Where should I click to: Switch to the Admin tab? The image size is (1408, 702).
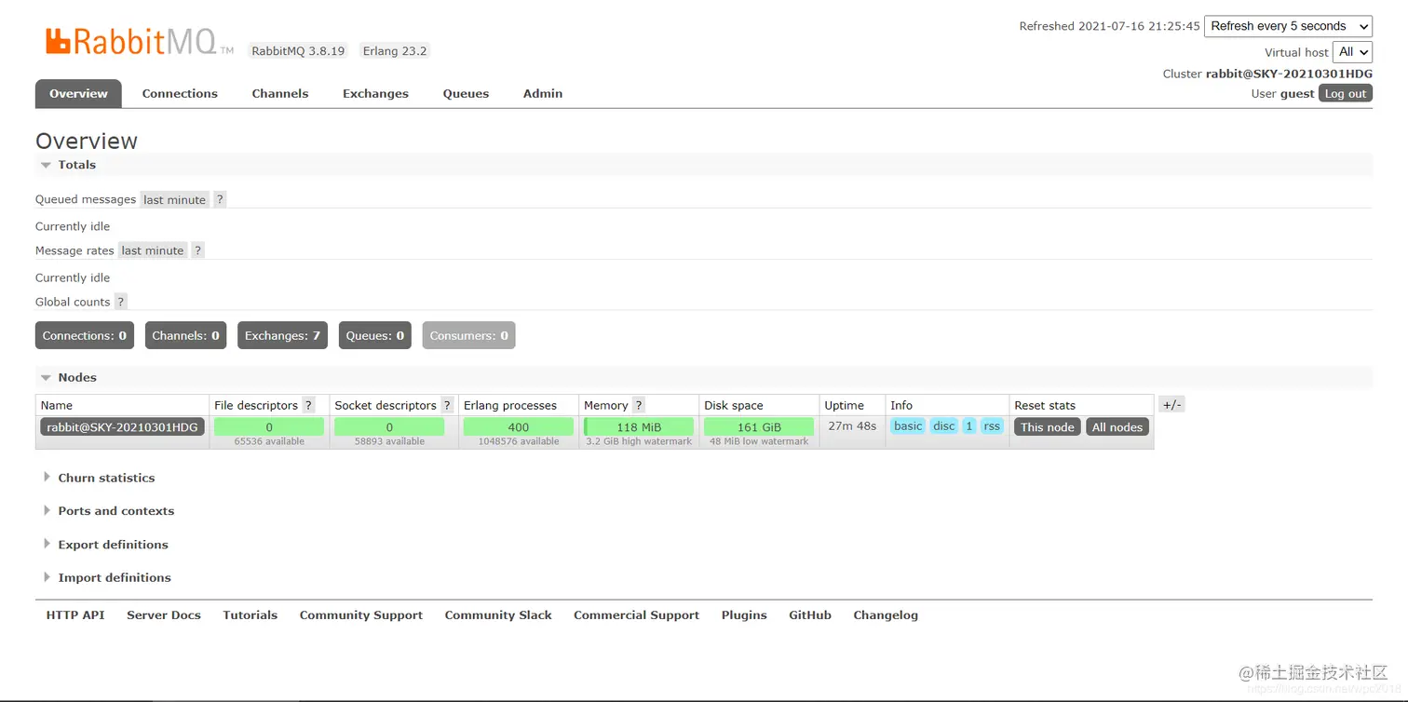click(x=543, y=93)
